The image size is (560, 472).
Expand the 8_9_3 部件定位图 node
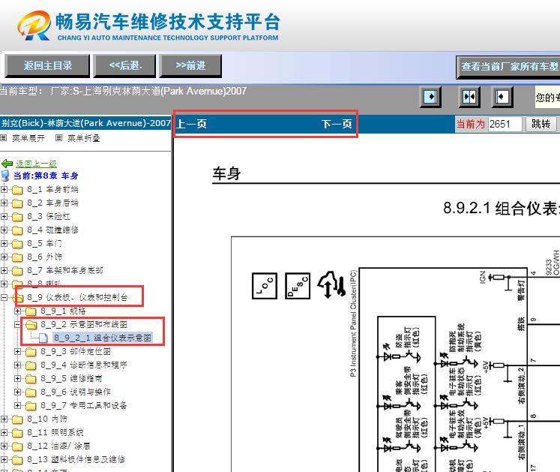17,351
